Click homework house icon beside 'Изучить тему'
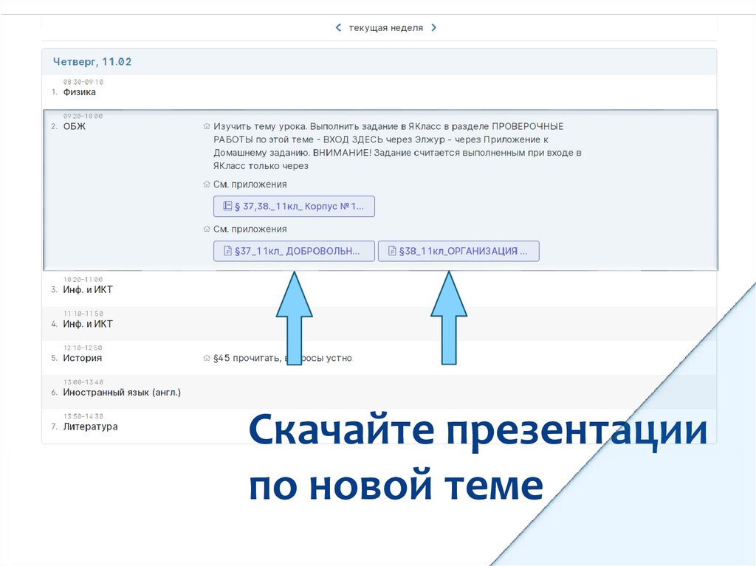The height and width of the screenshot is (566, 756). coord(207,126)
